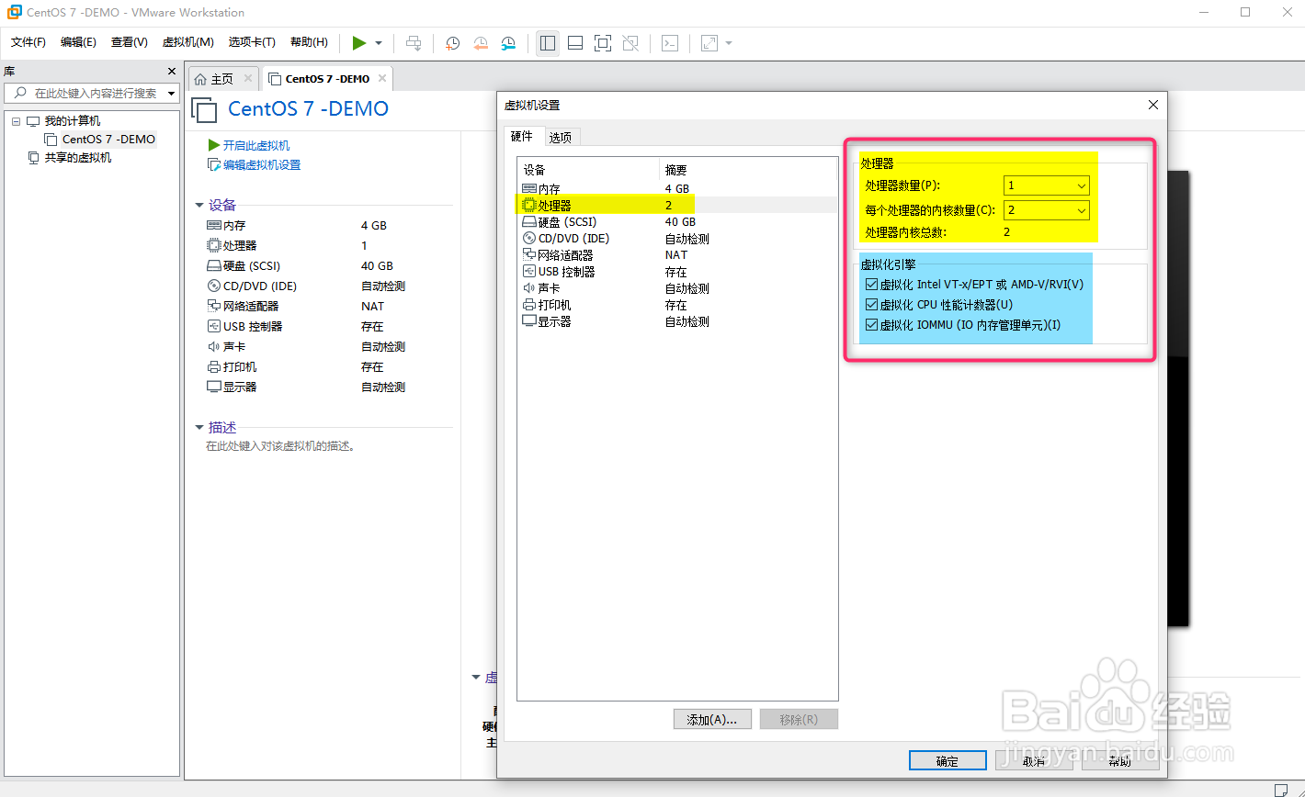
Task: Collapse the 设备 section
Action: coord(199,206)
